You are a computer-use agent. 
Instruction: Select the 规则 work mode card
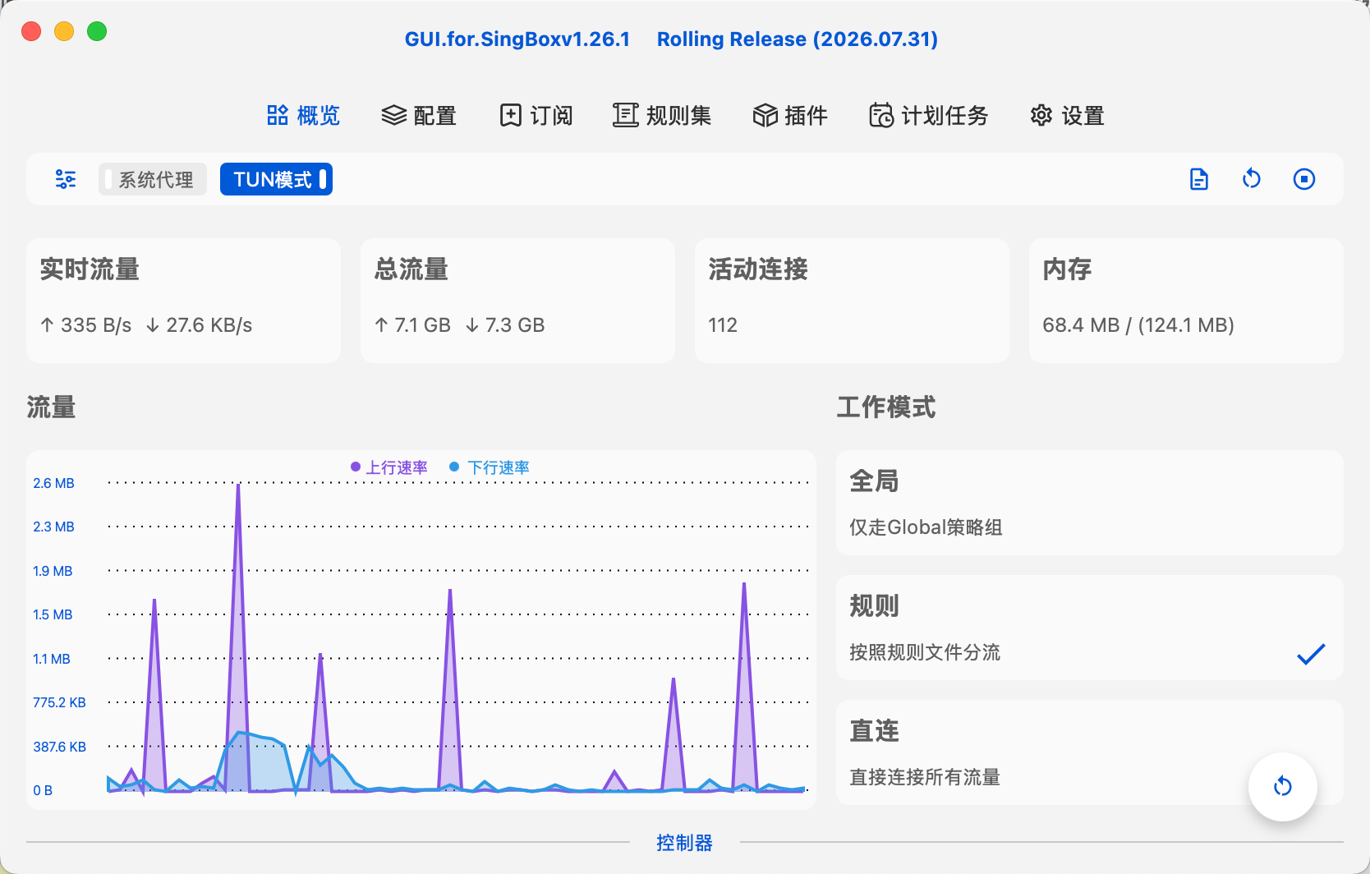tap(1090, 628)
